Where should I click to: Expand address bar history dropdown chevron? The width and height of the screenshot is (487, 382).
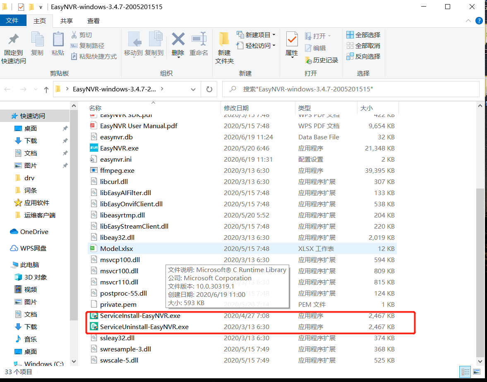[x=193, y=89]
